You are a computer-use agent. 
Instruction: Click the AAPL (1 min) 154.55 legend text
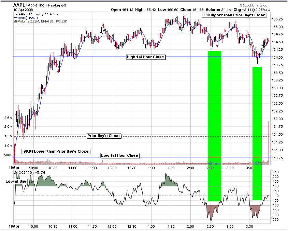pyautogui.click(x=38, y=14)
